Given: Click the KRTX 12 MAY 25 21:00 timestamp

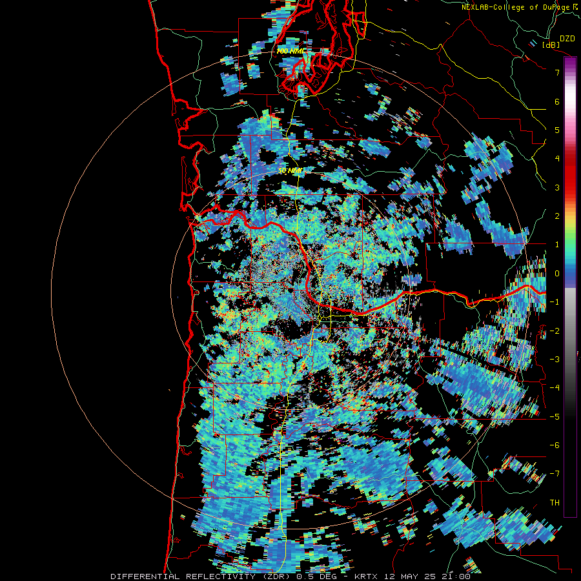Looking at the screenshot, I should 413,576.
